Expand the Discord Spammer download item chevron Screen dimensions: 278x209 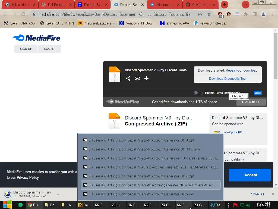coord(58,194)
